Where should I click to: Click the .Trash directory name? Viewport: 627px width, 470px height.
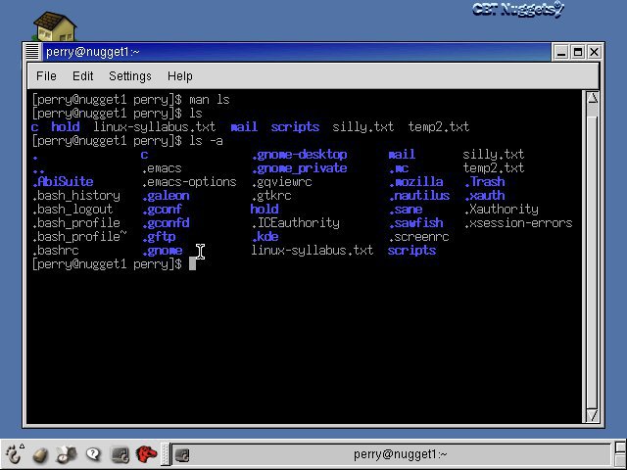[x=485, y=182]
